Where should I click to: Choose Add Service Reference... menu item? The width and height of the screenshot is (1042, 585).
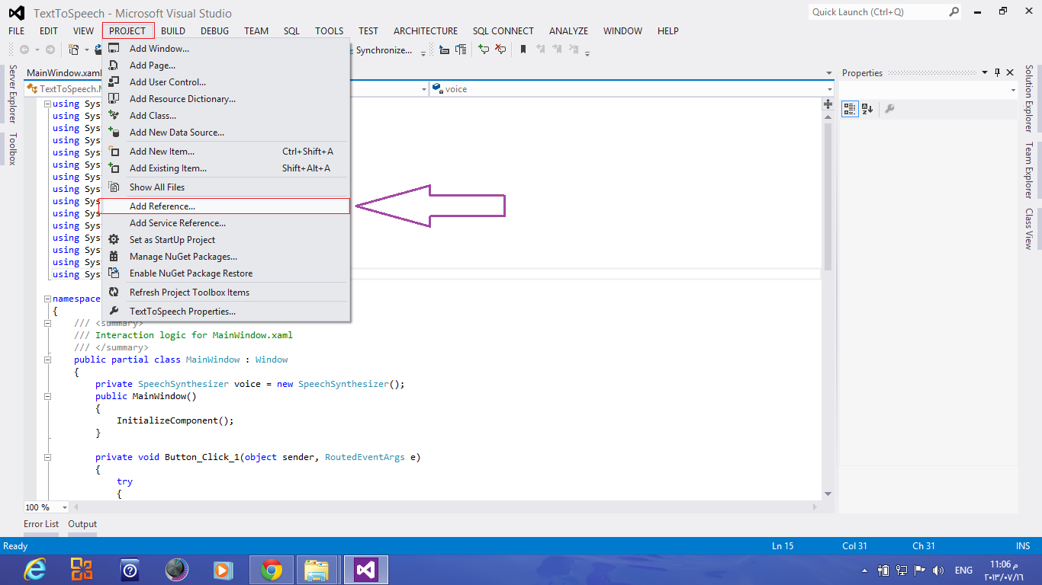(226, 222)
